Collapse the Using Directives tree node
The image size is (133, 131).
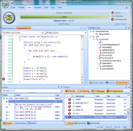pos(90,31)
